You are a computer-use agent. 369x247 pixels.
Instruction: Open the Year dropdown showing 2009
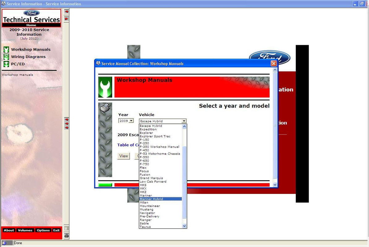click(x=126, y=121)
